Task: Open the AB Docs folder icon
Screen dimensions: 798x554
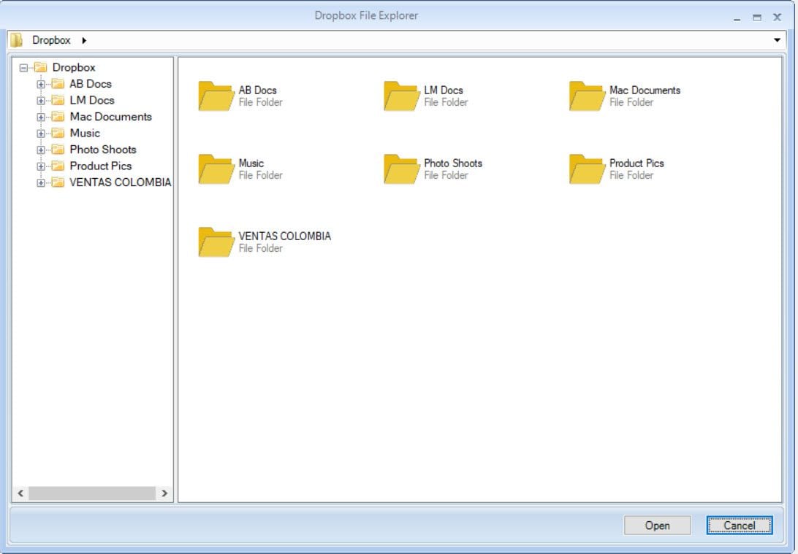Action: (x=214, y=96)
